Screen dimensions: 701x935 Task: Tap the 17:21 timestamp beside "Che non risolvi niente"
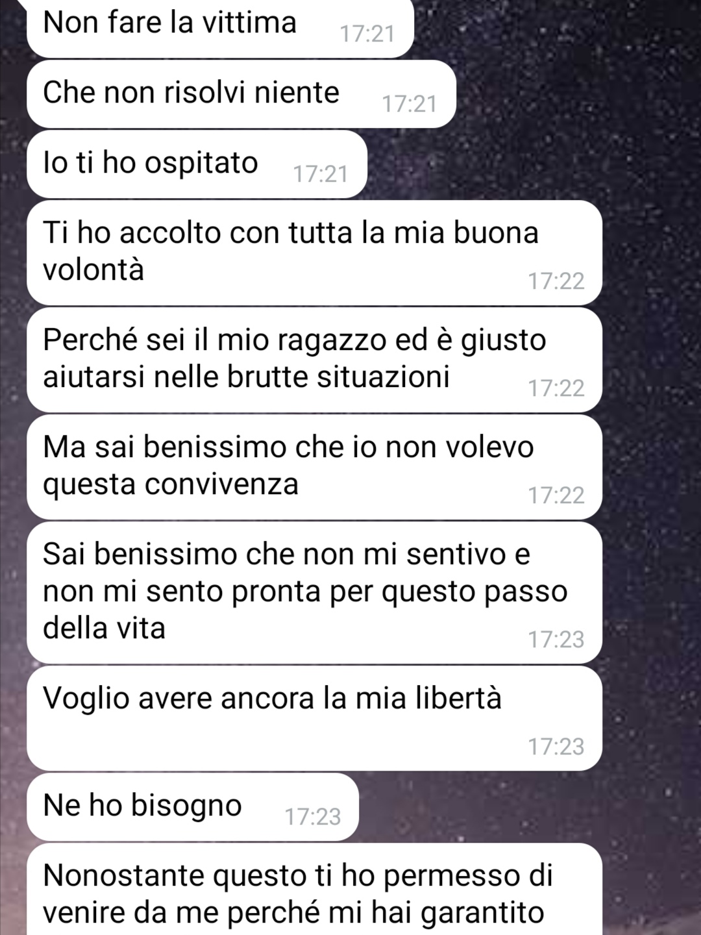pos(409,104)
